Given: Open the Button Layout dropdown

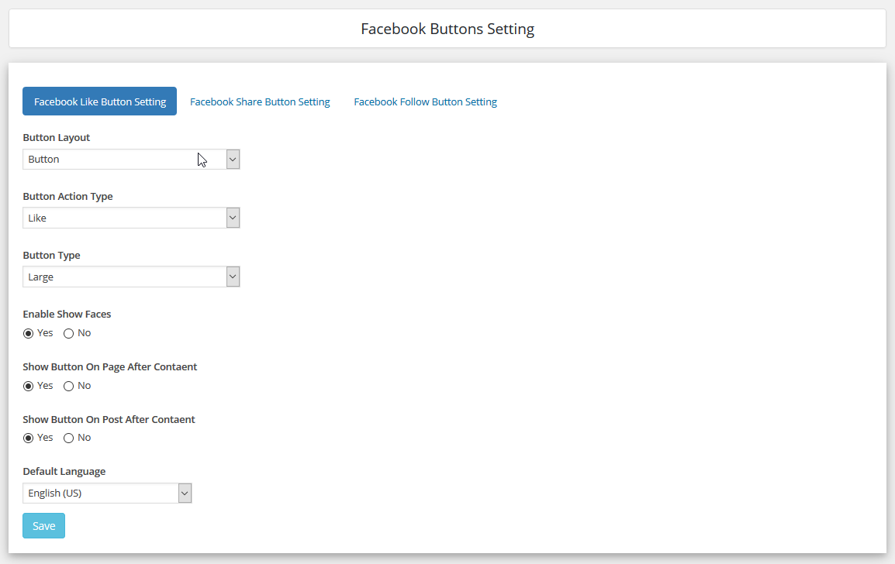Looking at the screenshot, I should (131, 159).
